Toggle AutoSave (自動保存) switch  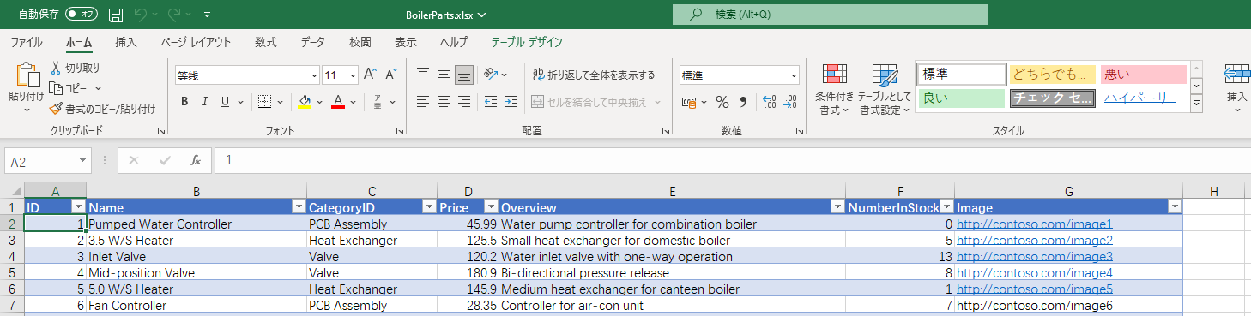[82, 15]
